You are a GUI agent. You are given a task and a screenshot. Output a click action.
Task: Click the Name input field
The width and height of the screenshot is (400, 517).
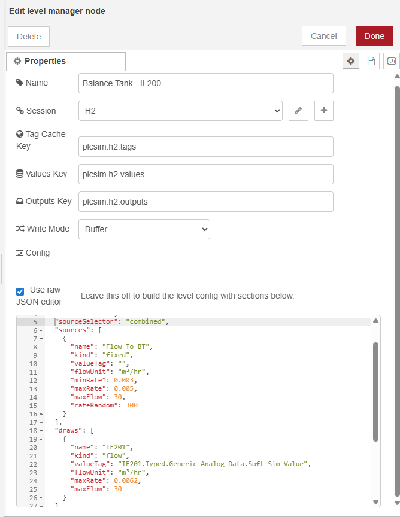(206, 83)
